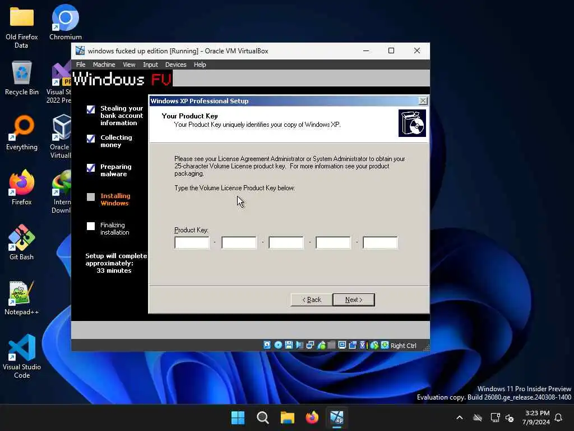Open taskbar Search
Viewport: 574px width, 431px height.
(262, 418)
